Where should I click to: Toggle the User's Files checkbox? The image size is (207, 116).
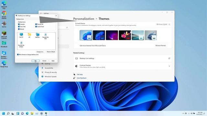pyautogui.click(x=19, y=26)
